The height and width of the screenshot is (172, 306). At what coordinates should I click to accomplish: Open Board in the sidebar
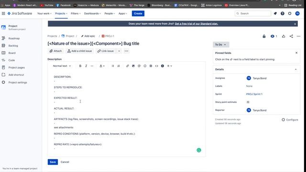tap(12, 53)
